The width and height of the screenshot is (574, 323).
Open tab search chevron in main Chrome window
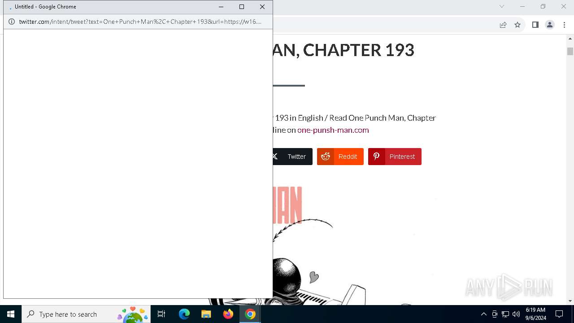point(502,6)
